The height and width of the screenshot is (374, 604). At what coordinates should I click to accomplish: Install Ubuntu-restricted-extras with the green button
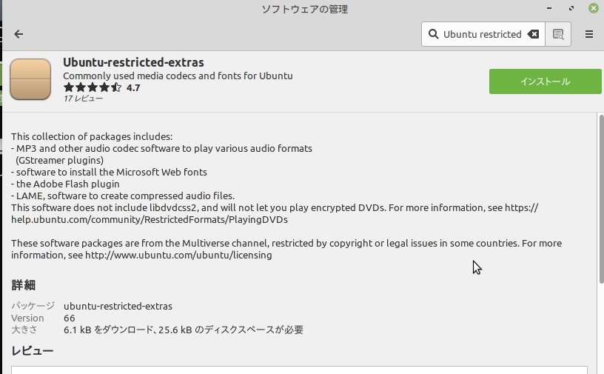tap(545, 81)
